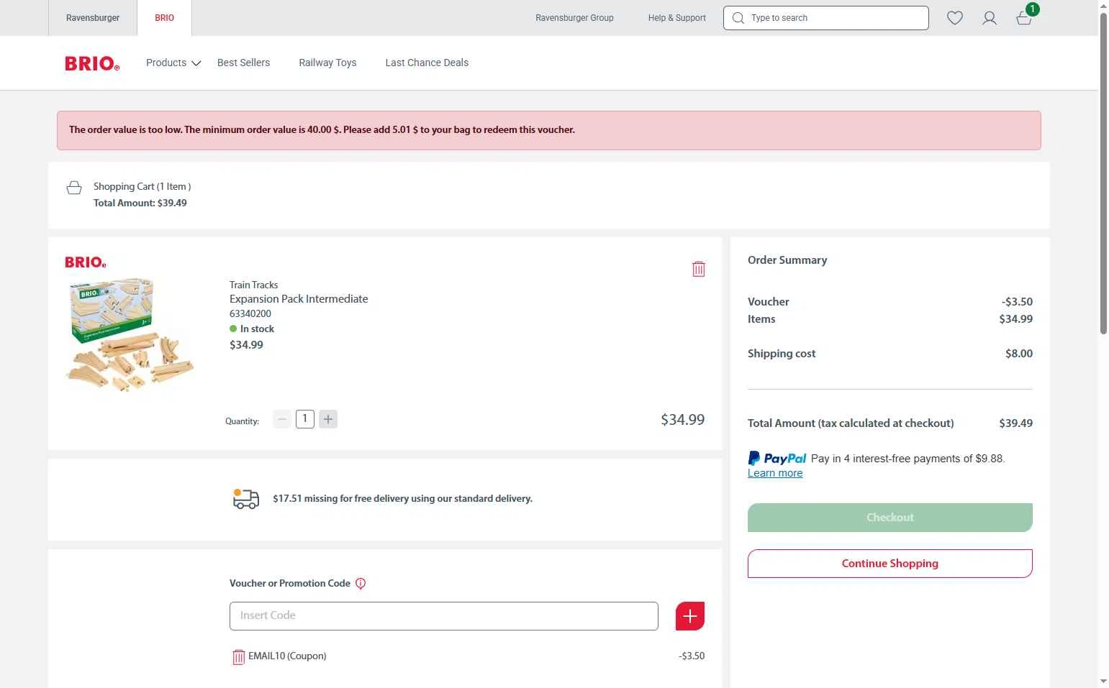Open Help & Support link
The width and height of the screenshot is (1109, 688).
(x=676, y=18)
